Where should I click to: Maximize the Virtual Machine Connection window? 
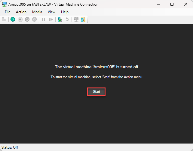(172, 4)
